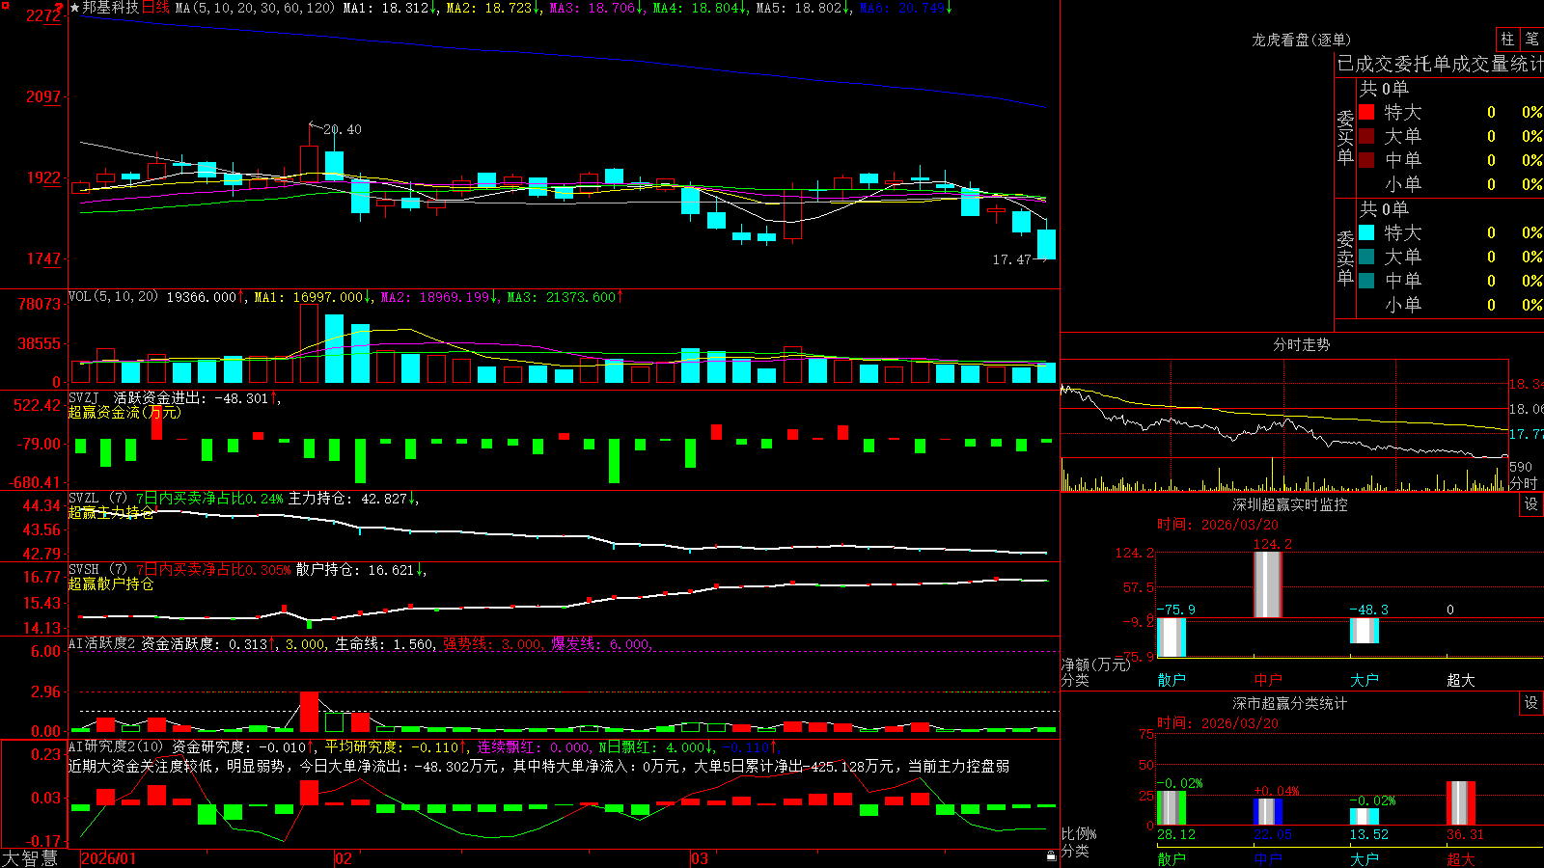Image resolution: width=1544 pixels, height=868 pixels.
Task: Click the 20.40 high price annotation
Action: tap(342, 129)
